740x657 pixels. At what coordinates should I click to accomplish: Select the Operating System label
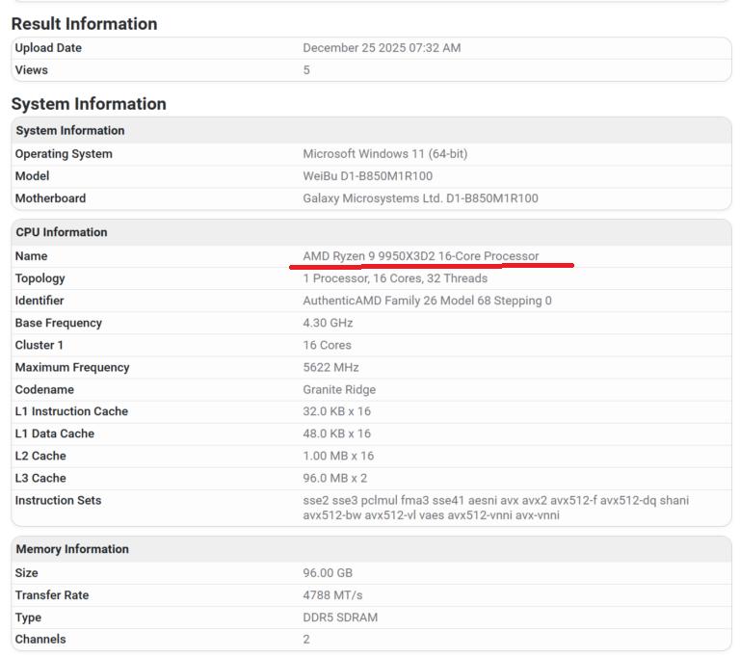(x=64, y=154)
